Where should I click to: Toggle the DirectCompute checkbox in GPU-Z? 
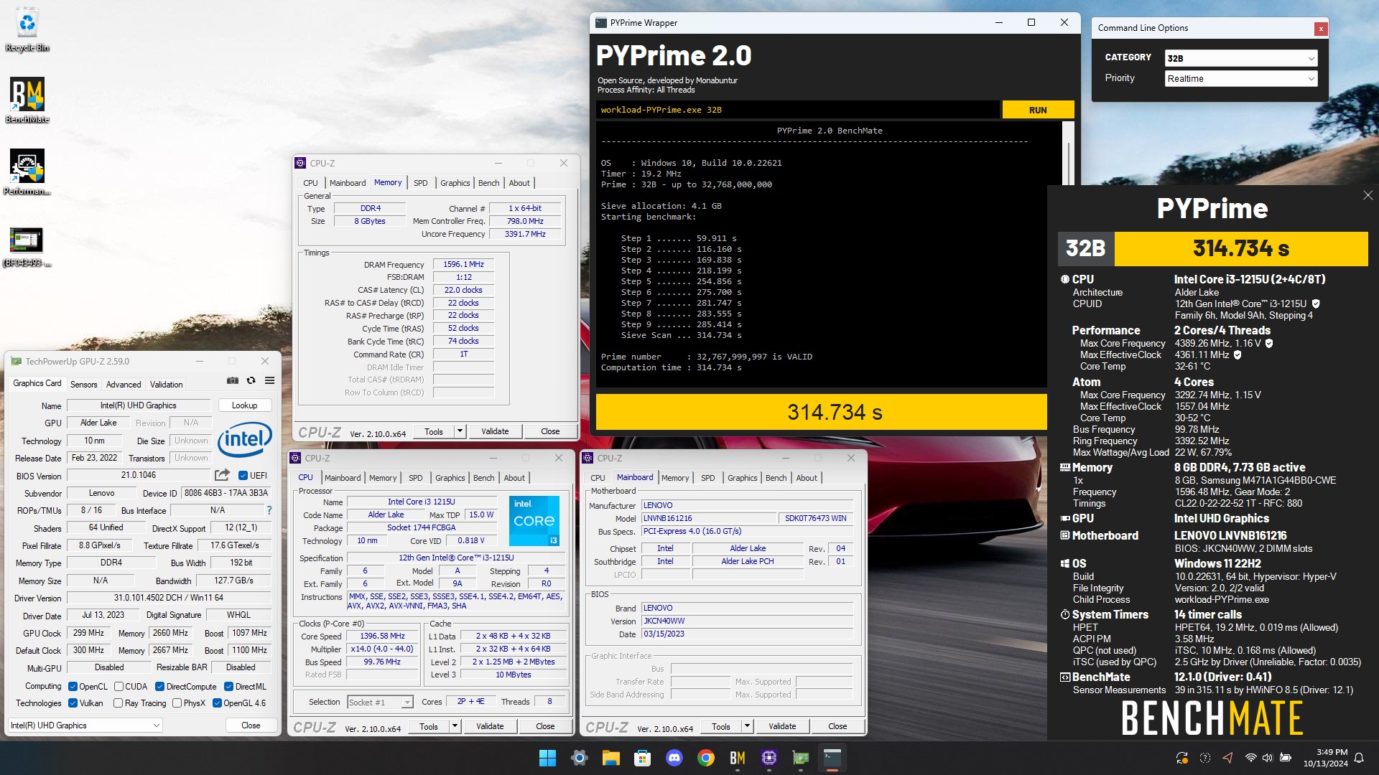point(160,687)
